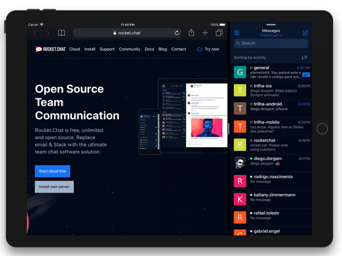
Task: Click the Rocket.Chat logo
Action: pyautogui.click(x=50, y=49)
